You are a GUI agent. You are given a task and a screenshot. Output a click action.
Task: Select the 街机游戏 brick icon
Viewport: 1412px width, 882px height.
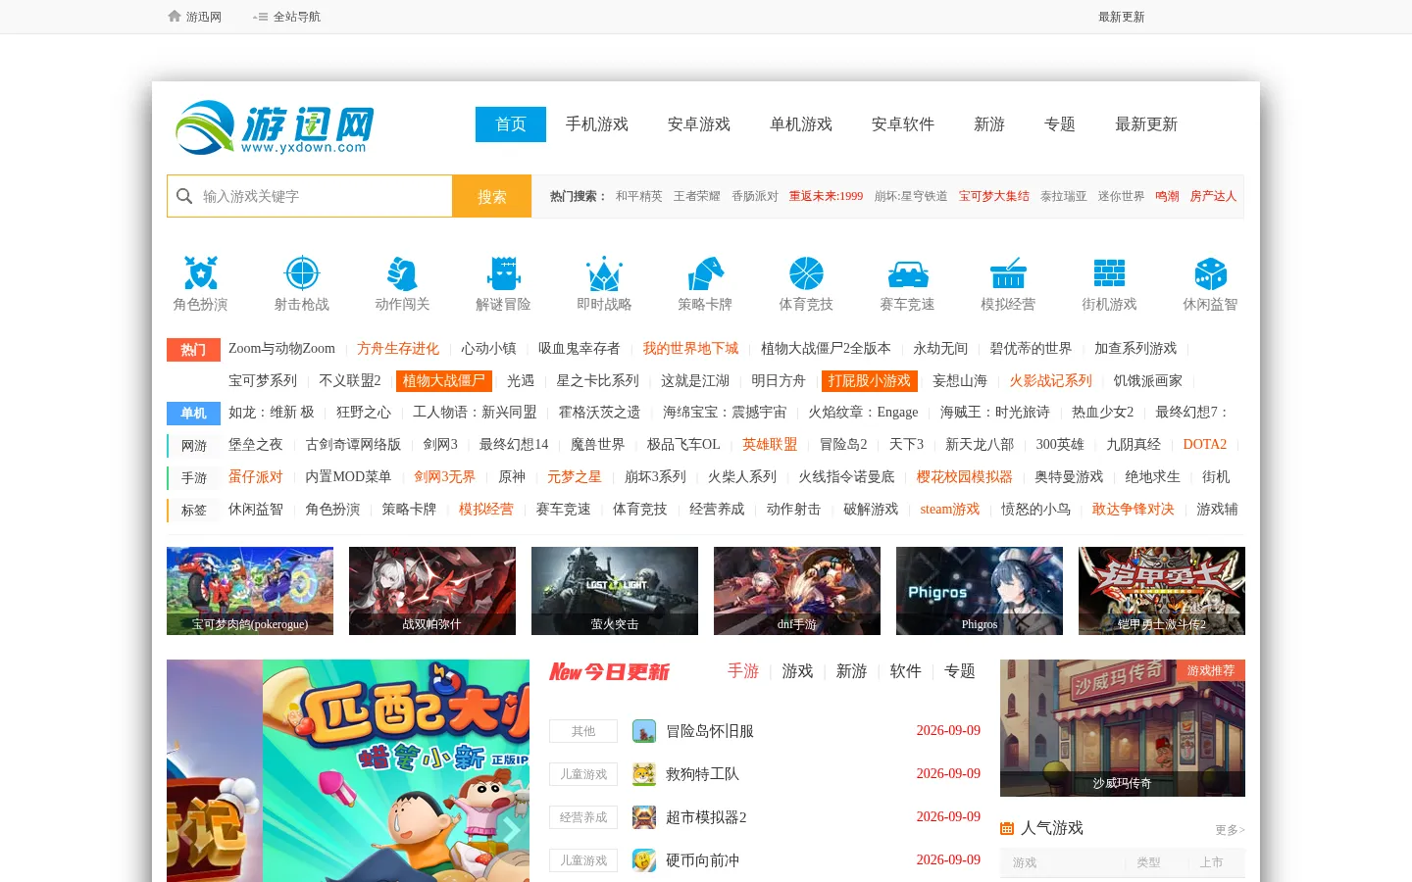pyautogui.click(x=1109, y=272)
